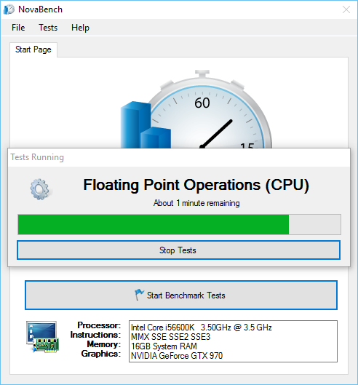
Task: Click the Stop Tests button
Action: click(x=178, y=250)
